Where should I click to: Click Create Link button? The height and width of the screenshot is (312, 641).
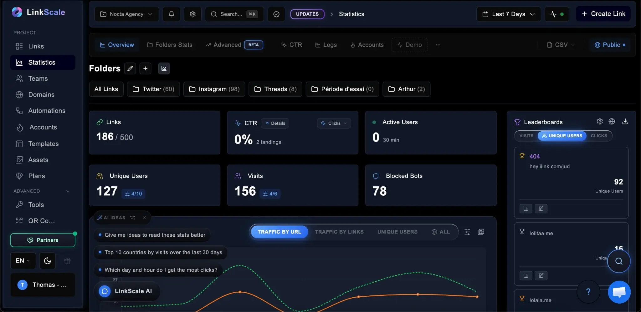pyautogui.click(x=603, y=14)
